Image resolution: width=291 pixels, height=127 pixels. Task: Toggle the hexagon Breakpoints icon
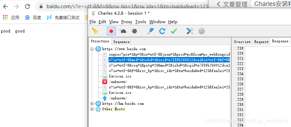click(134, 31)
